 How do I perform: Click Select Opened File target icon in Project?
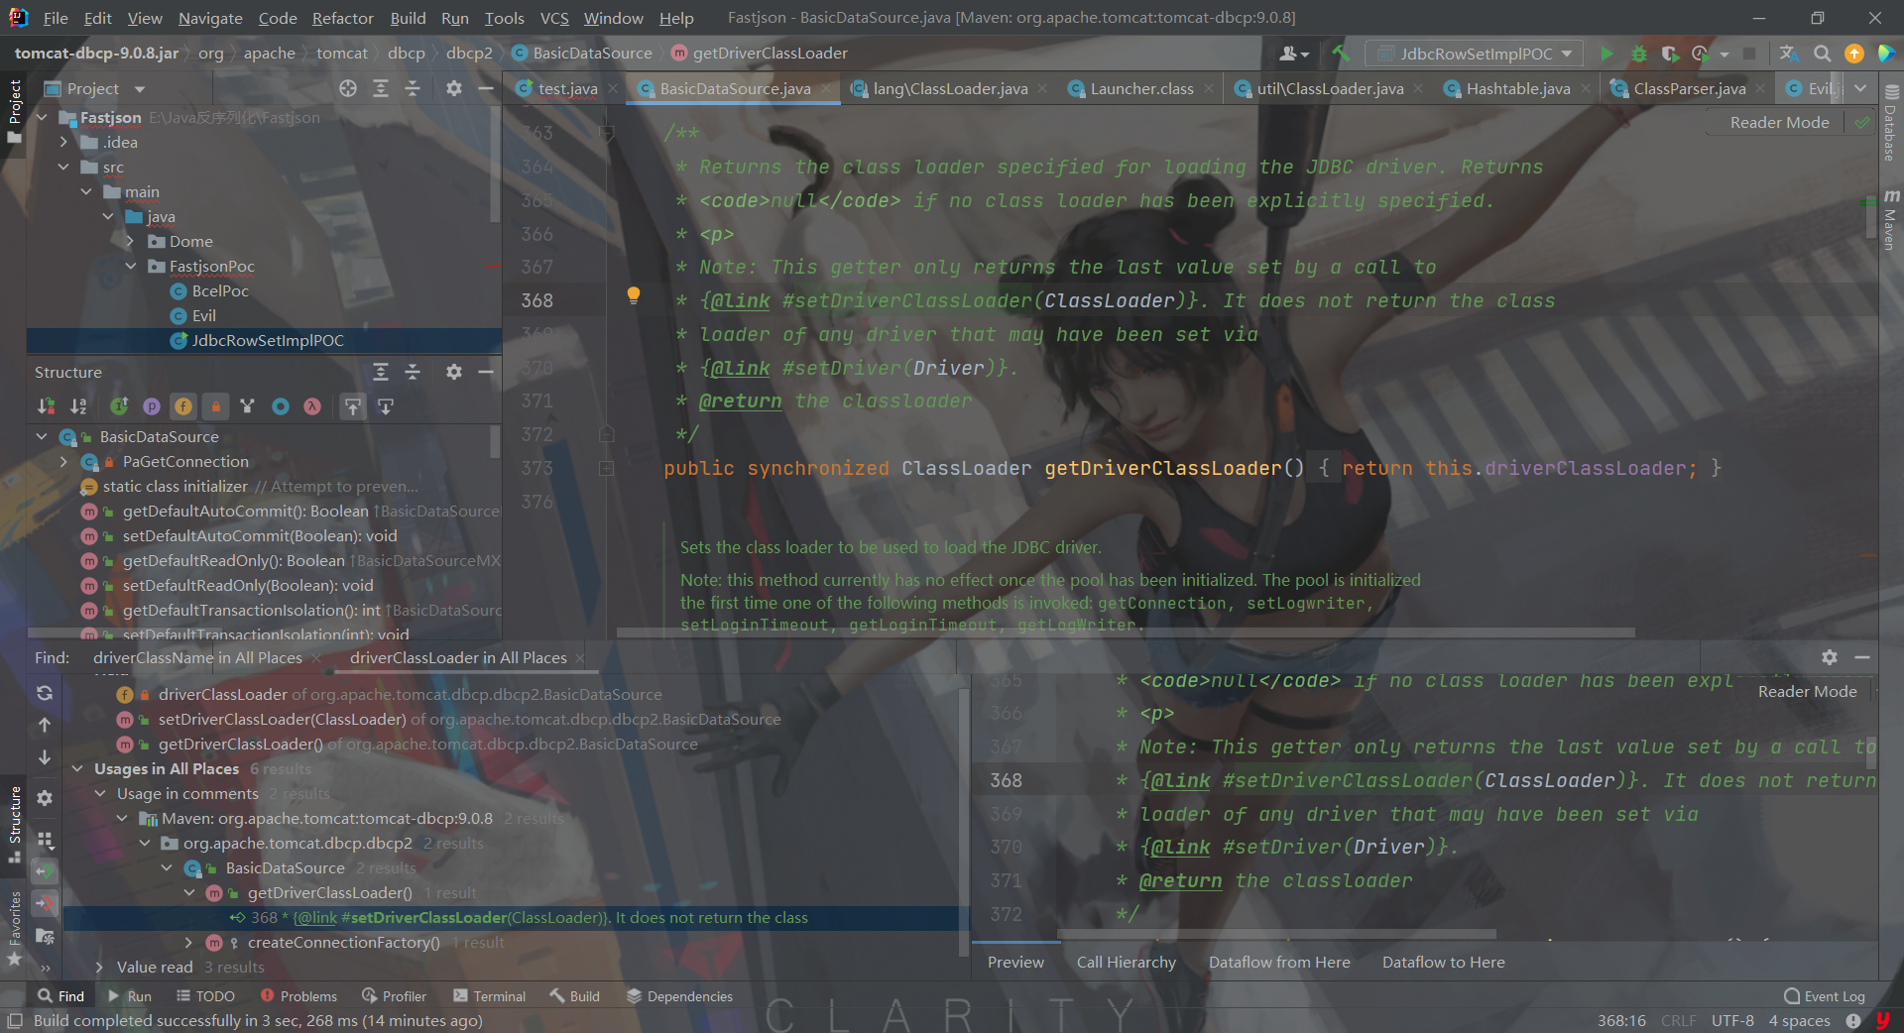347,88
